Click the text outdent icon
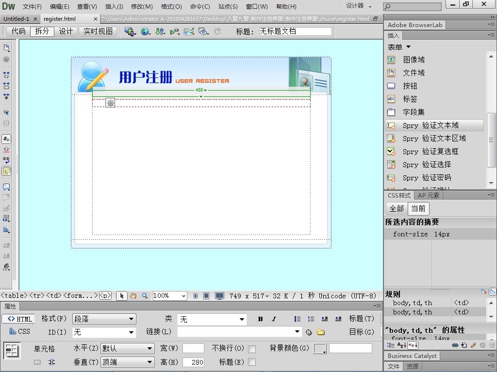The height and width of the screenshot is (372, 497). pos(325,319)
